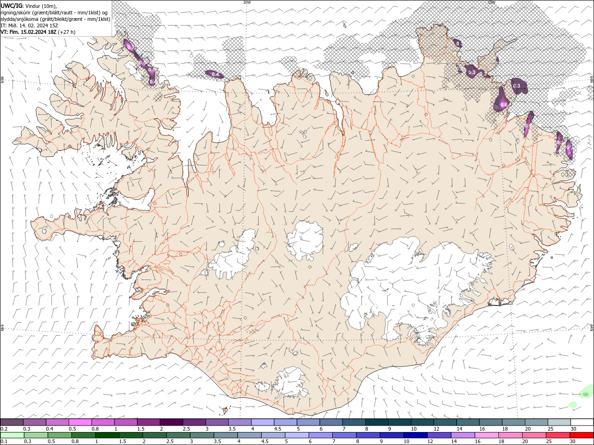The height and width of the screenshot is (445, 594).
Task: Pick the dark blue 10 swatch on the rain scale
Action: point(415,435)
